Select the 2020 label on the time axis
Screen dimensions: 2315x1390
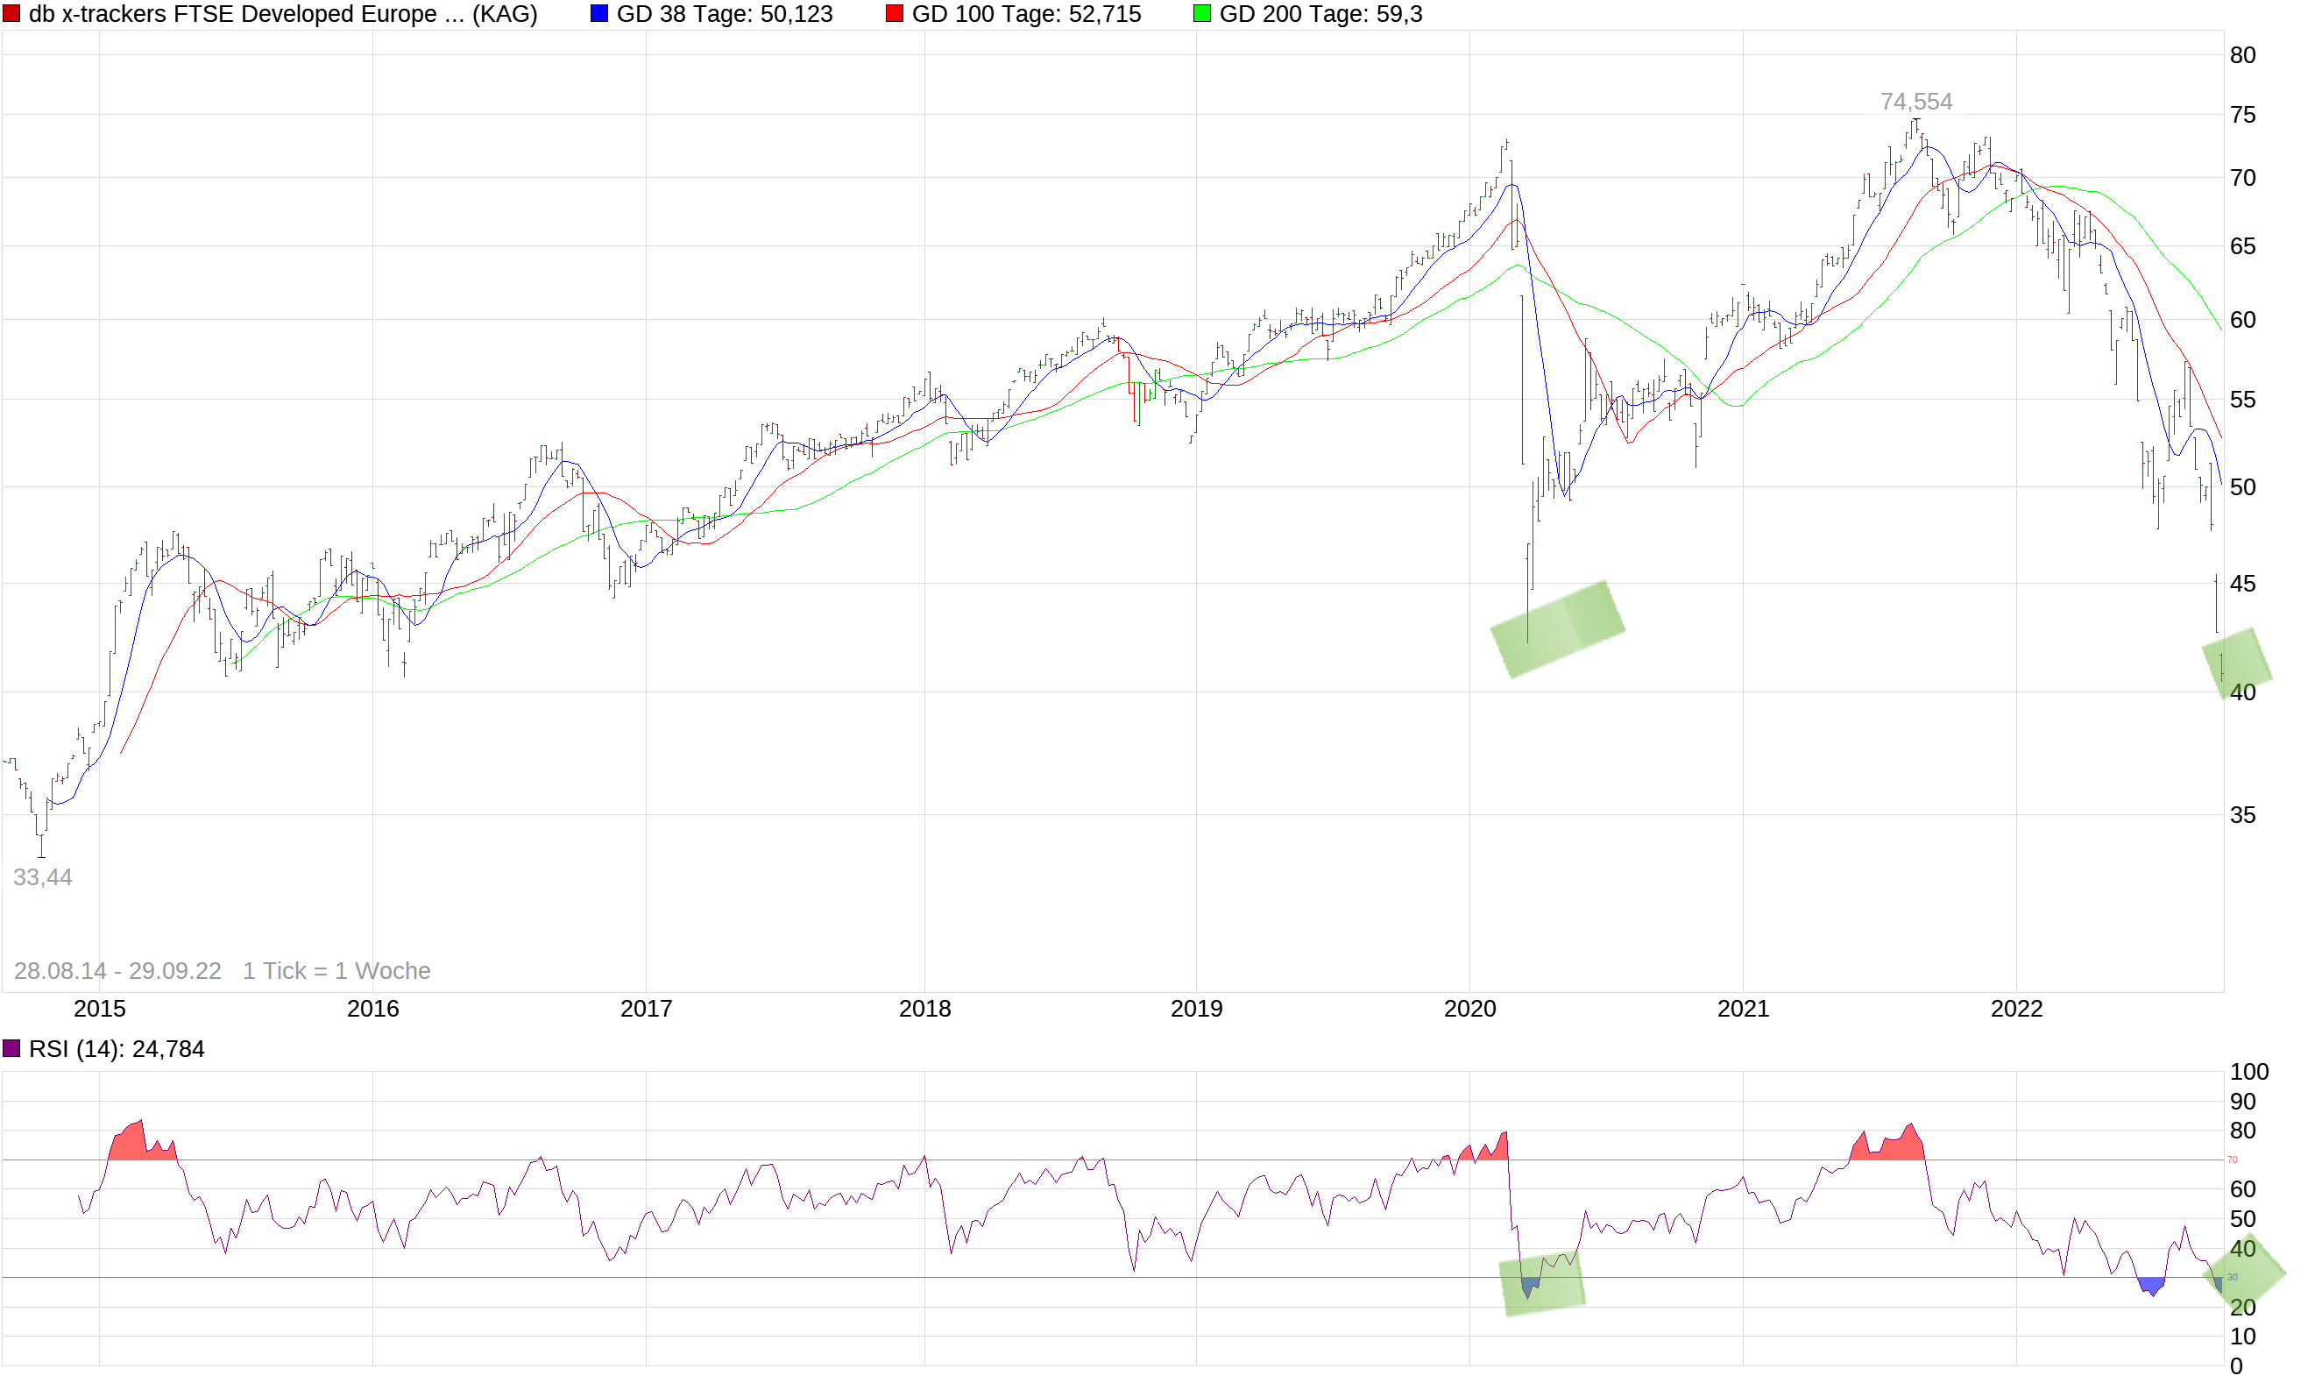coord(1469,1009)
